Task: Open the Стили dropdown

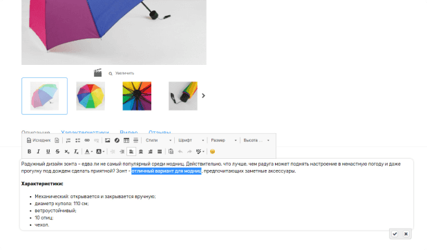Action: (158, 140)
